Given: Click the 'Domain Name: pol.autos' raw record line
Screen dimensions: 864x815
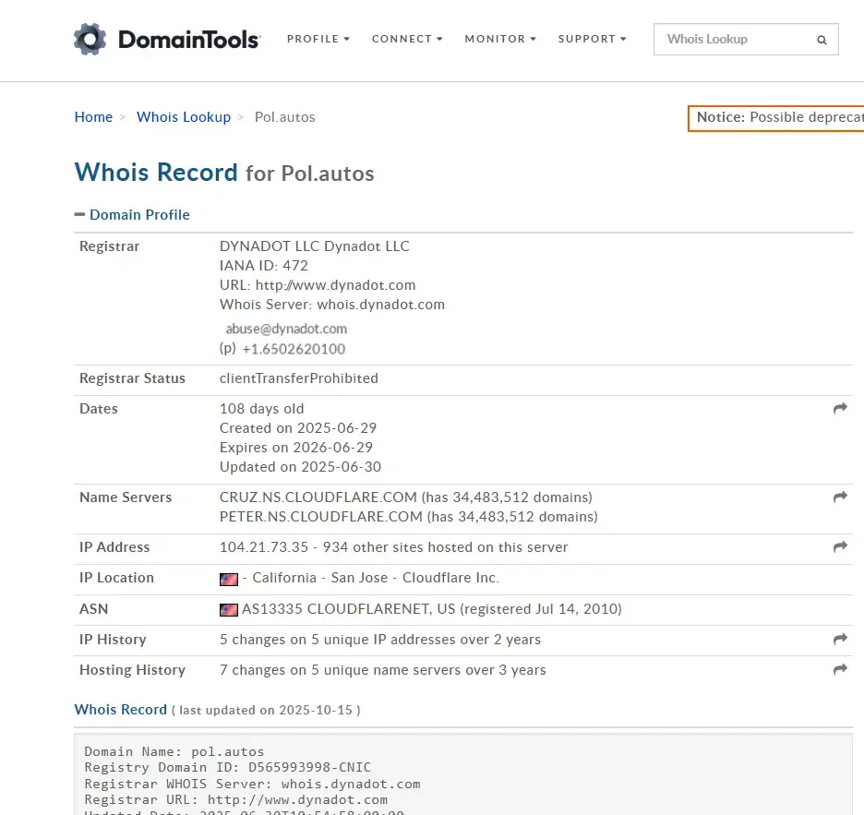Looking at the screenshot, I should point(174,751).
